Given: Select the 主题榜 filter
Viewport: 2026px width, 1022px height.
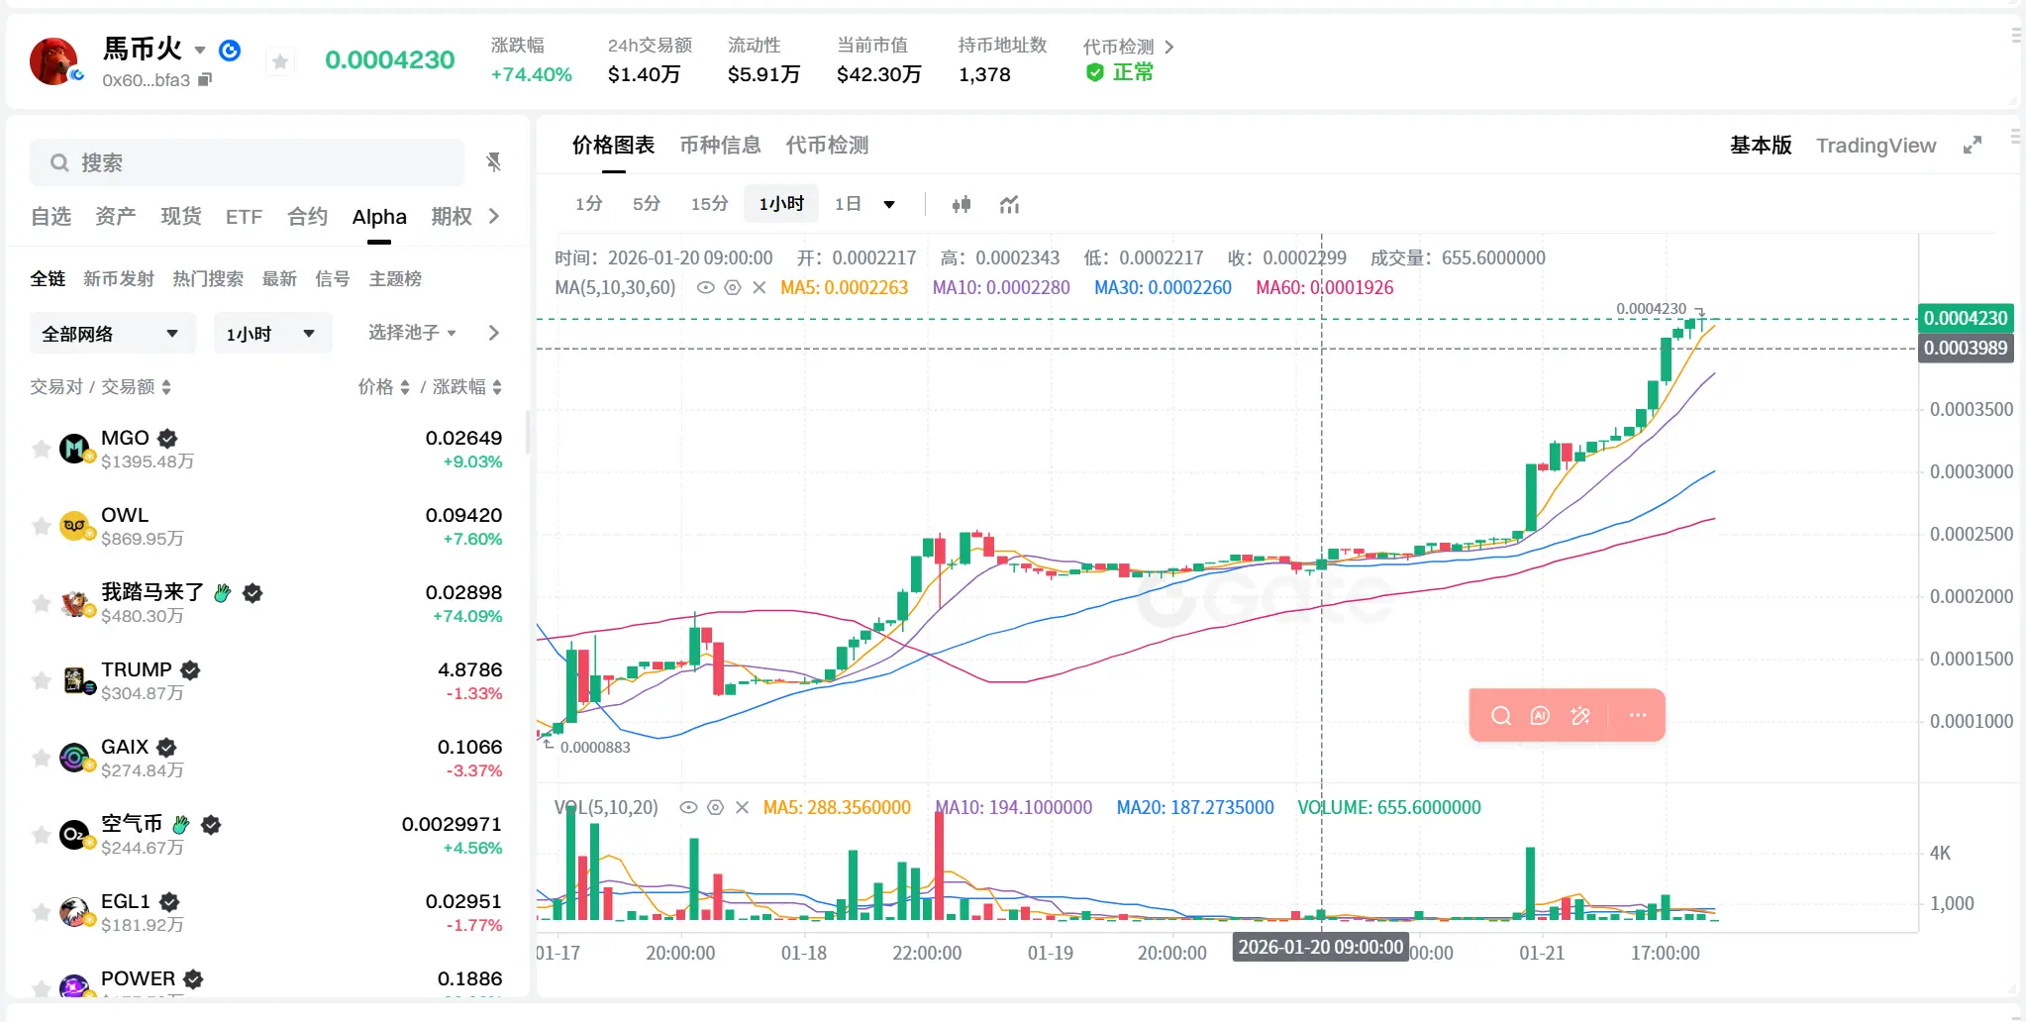Looking at the screenshot, I should [x=395, y=279].
